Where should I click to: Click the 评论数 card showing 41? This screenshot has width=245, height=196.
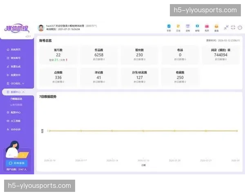tap(99, 77)
